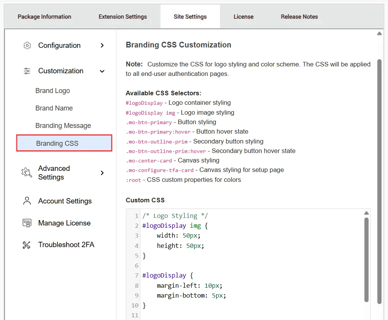Screen dimensions: 388x320
Task: Click the code editor's vertical scrollbar
Action: click(x=366, y=258)
